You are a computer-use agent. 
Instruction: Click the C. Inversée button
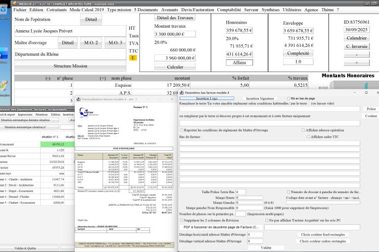tap(357, 46)
